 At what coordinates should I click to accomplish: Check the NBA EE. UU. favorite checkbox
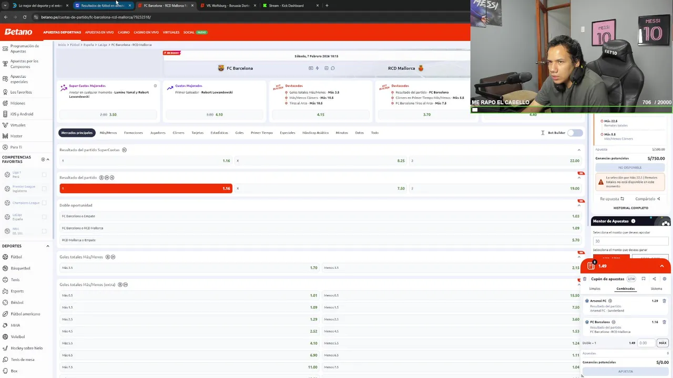(x=44, y=231)
